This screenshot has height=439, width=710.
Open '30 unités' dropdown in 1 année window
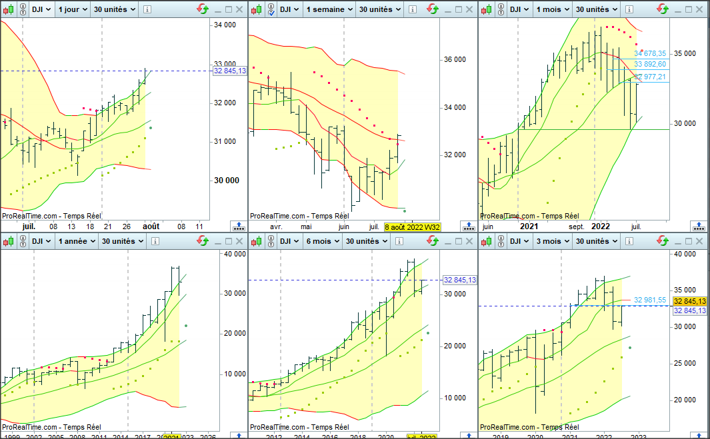(x=122, y=241)
